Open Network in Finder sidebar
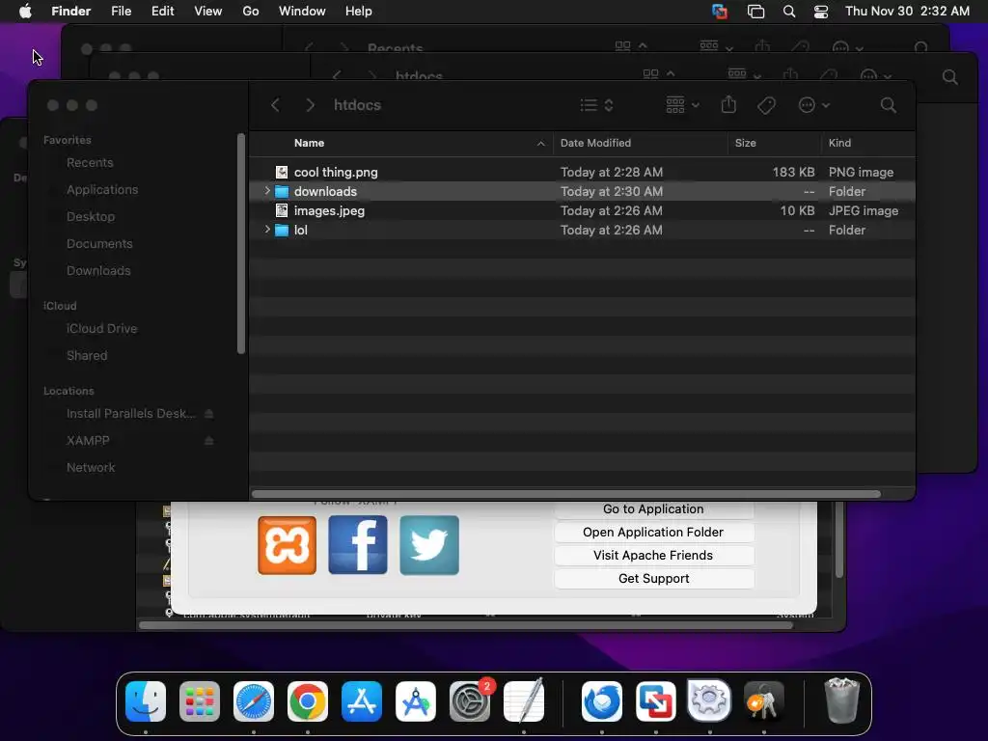The height and width of the screenshot is (741, 988). tap(91, 468)
